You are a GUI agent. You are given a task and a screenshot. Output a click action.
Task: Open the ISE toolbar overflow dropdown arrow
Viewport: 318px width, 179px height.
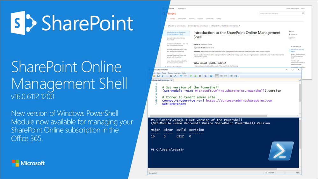(x=239, y=77)
